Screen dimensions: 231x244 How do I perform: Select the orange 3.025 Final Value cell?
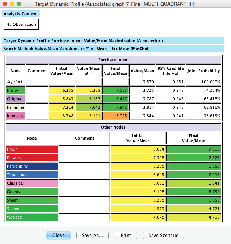tap(115, 116)
